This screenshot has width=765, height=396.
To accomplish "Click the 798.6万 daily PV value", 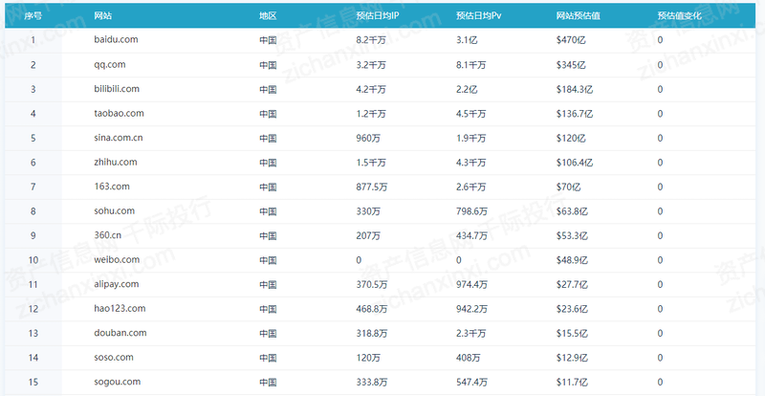I will coord(471,211).
